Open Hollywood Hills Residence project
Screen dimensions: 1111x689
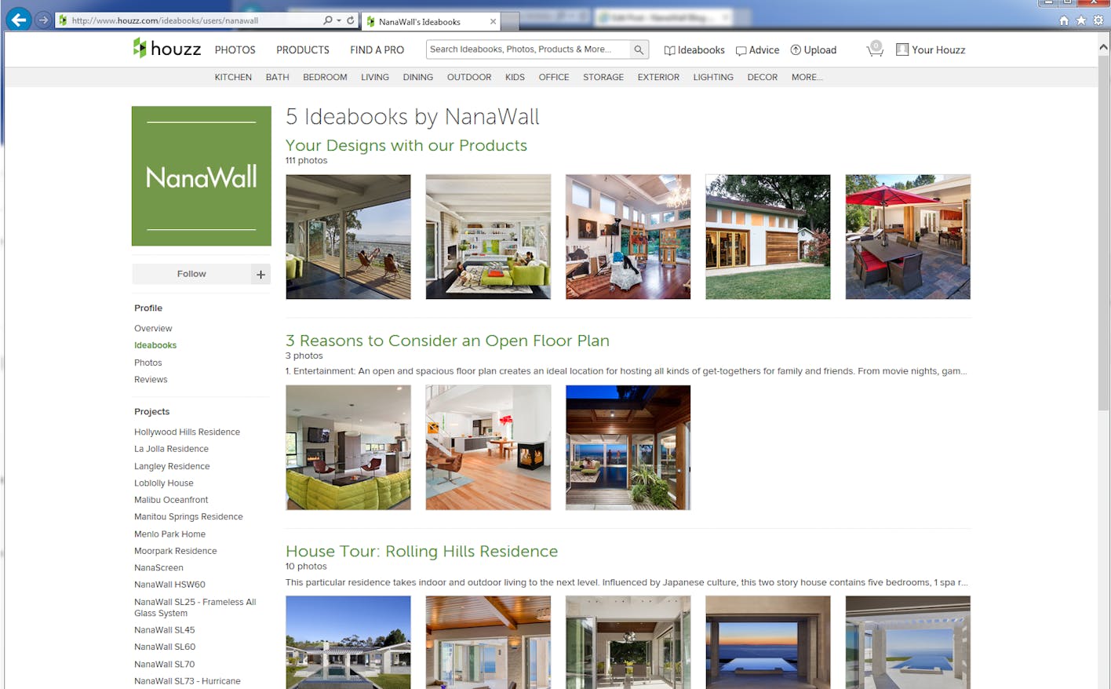pyautogui.click(x=187, y=432)
